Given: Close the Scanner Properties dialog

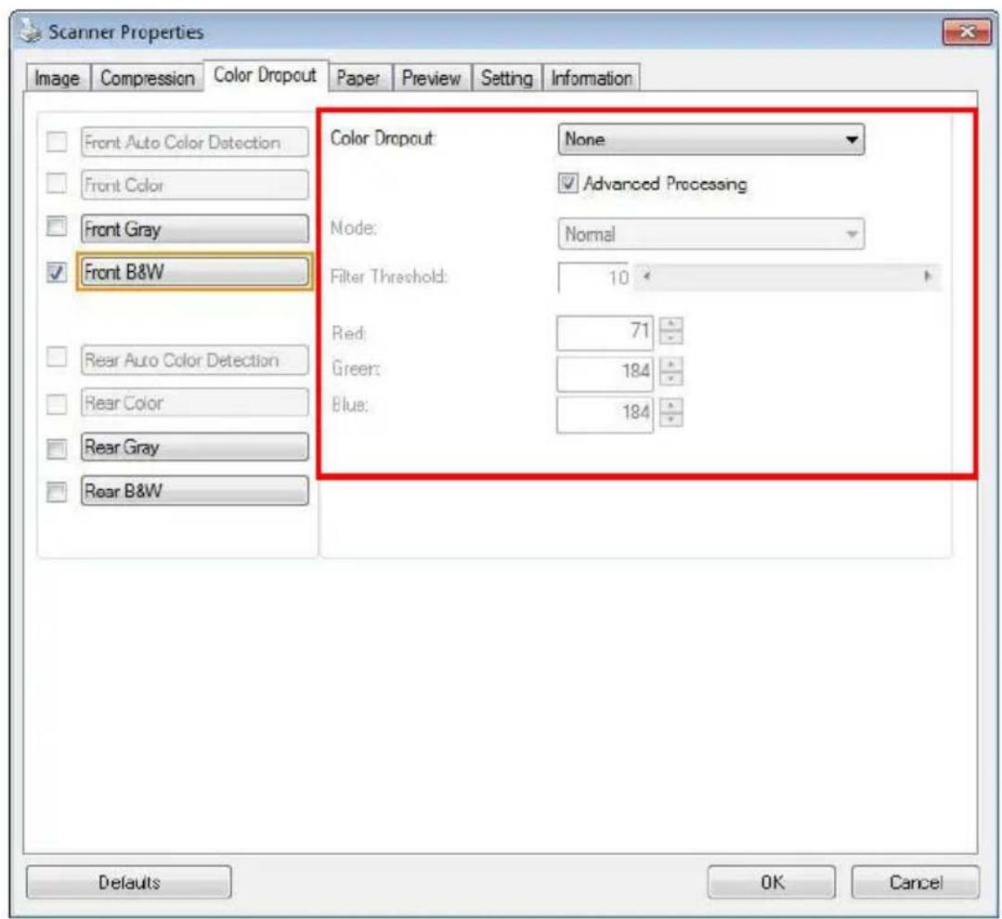Looking at the screenshot, I should point(967,32).
